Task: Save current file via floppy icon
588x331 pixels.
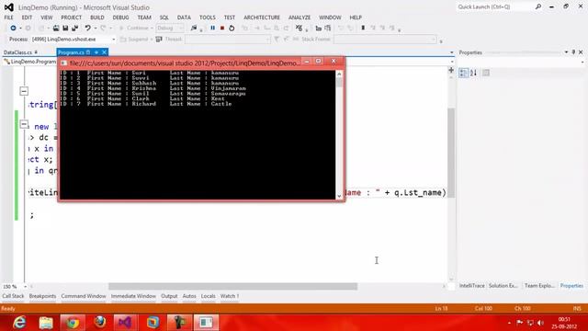Action: tap(65, 29)
